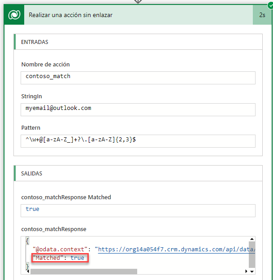Click the scroll up arrow in response box
This screenshot has width=273, height=280.
(x=252, y=239)
